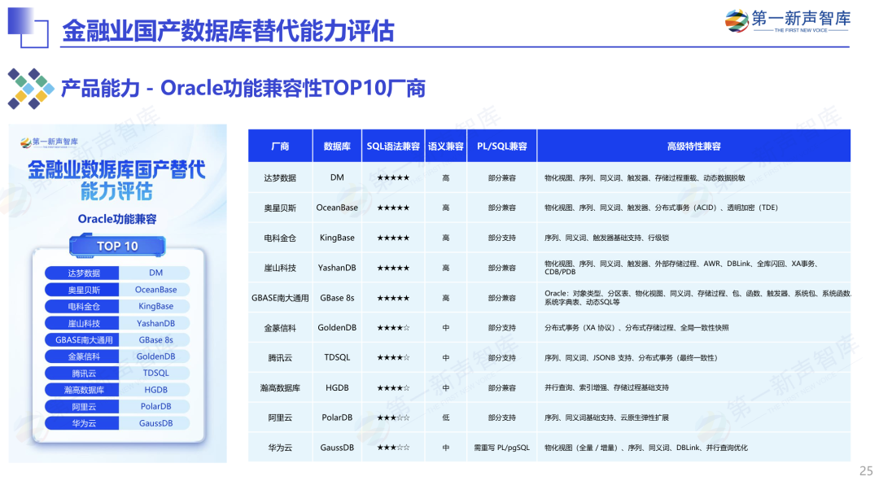Click the features cell mentioning 物化视图（全量 / 增量）
The width and height of the screenshot is (879, 481).
[694, 448]
